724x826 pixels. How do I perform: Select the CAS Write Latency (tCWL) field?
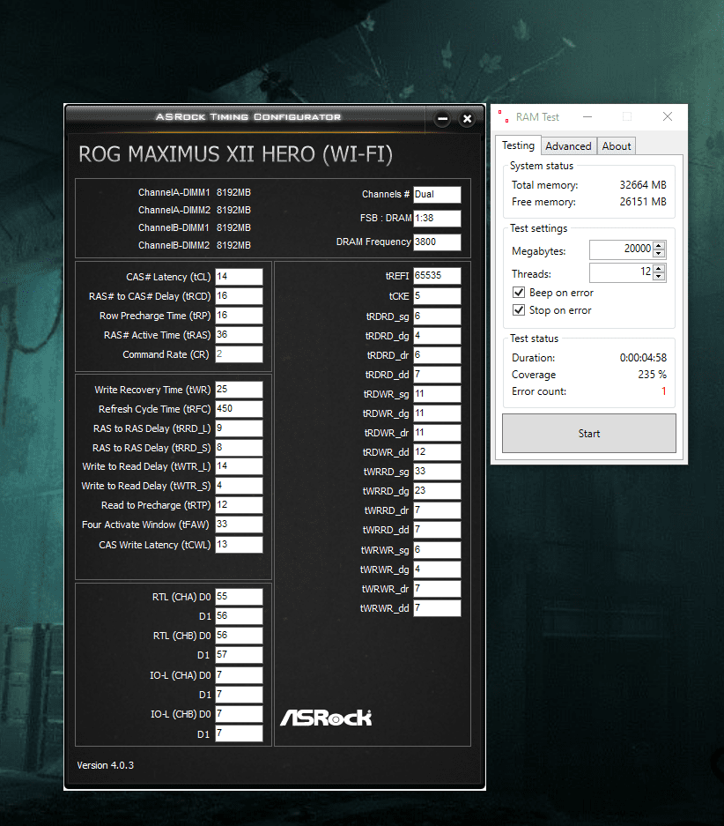[x=239, y=545]
